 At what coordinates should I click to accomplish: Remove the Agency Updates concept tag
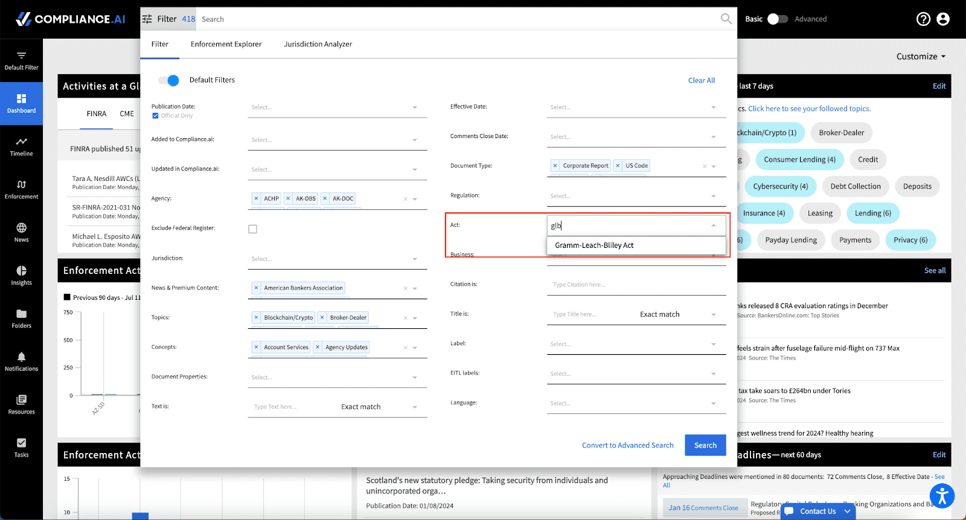point(318,347)
